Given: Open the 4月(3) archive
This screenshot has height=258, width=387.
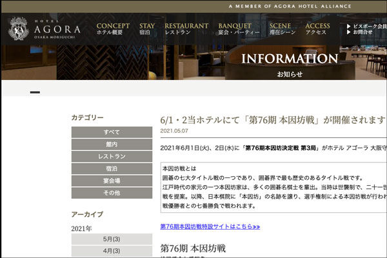Looking at the screenshot, I should (112, 251).
